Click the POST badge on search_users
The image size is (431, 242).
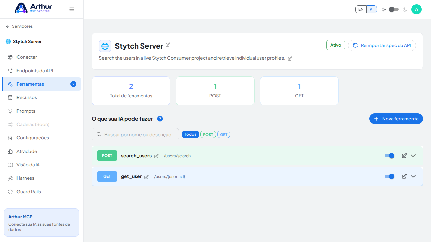click(107, 156)
